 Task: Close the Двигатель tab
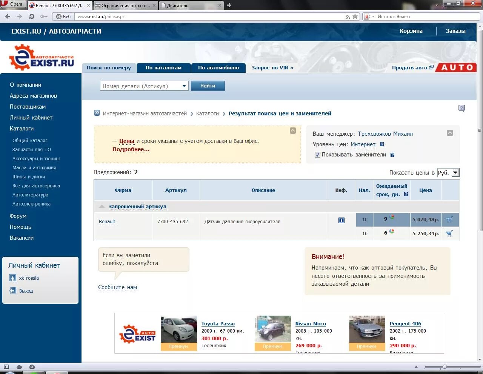click(219, 6)
